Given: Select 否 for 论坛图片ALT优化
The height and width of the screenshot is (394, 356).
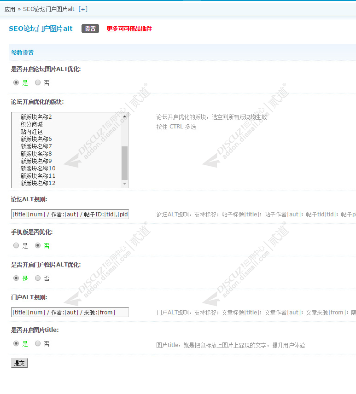Looking at the screenshot, I should coord(38,82).
